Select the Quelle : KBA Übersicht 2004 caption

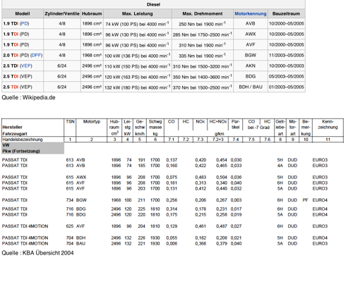[x=37, y=253]
